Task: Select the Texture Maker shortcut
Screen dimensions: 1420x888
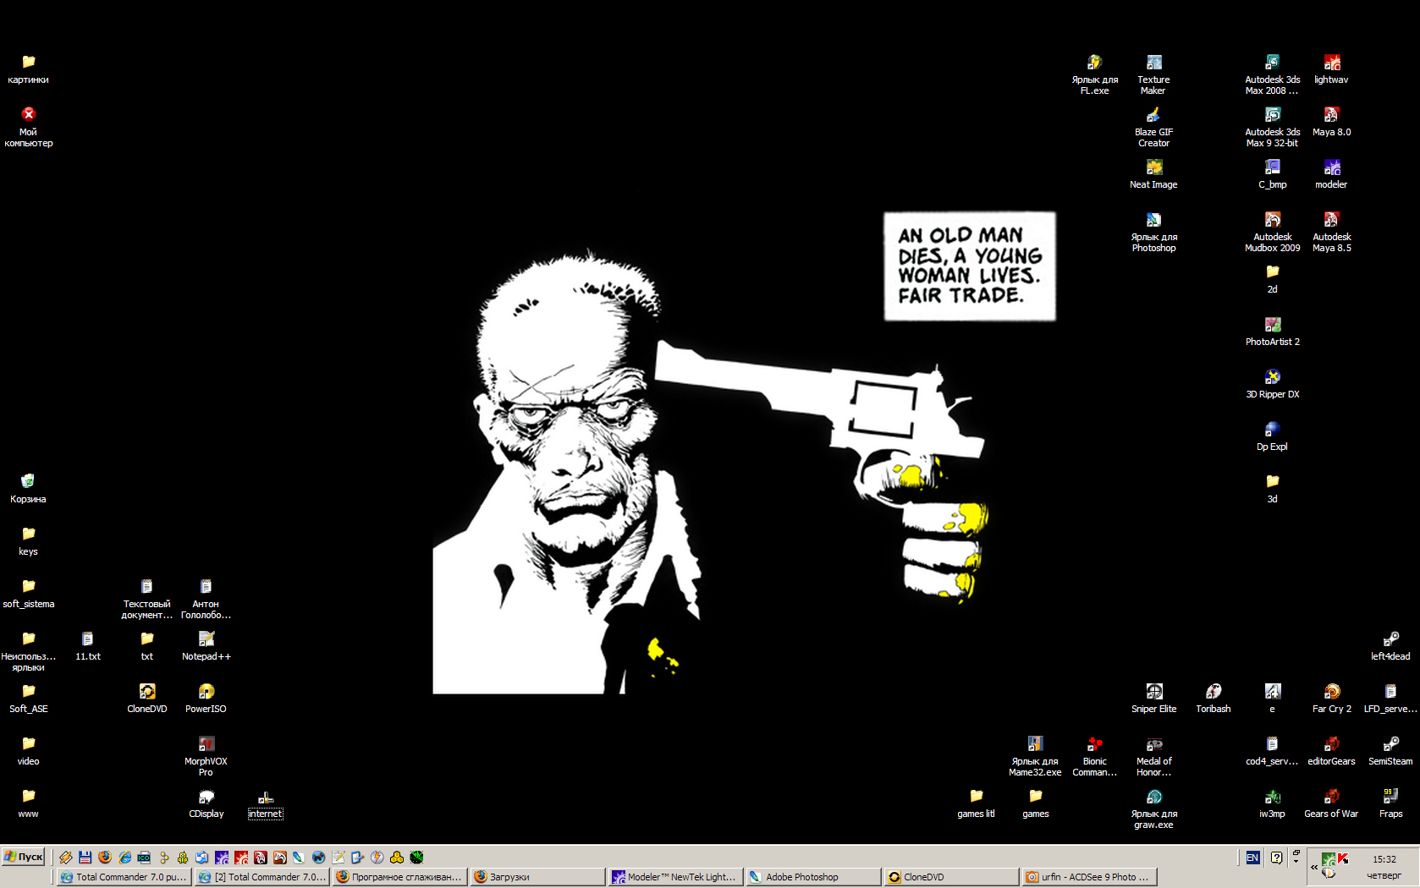Action: [1153, 74]
